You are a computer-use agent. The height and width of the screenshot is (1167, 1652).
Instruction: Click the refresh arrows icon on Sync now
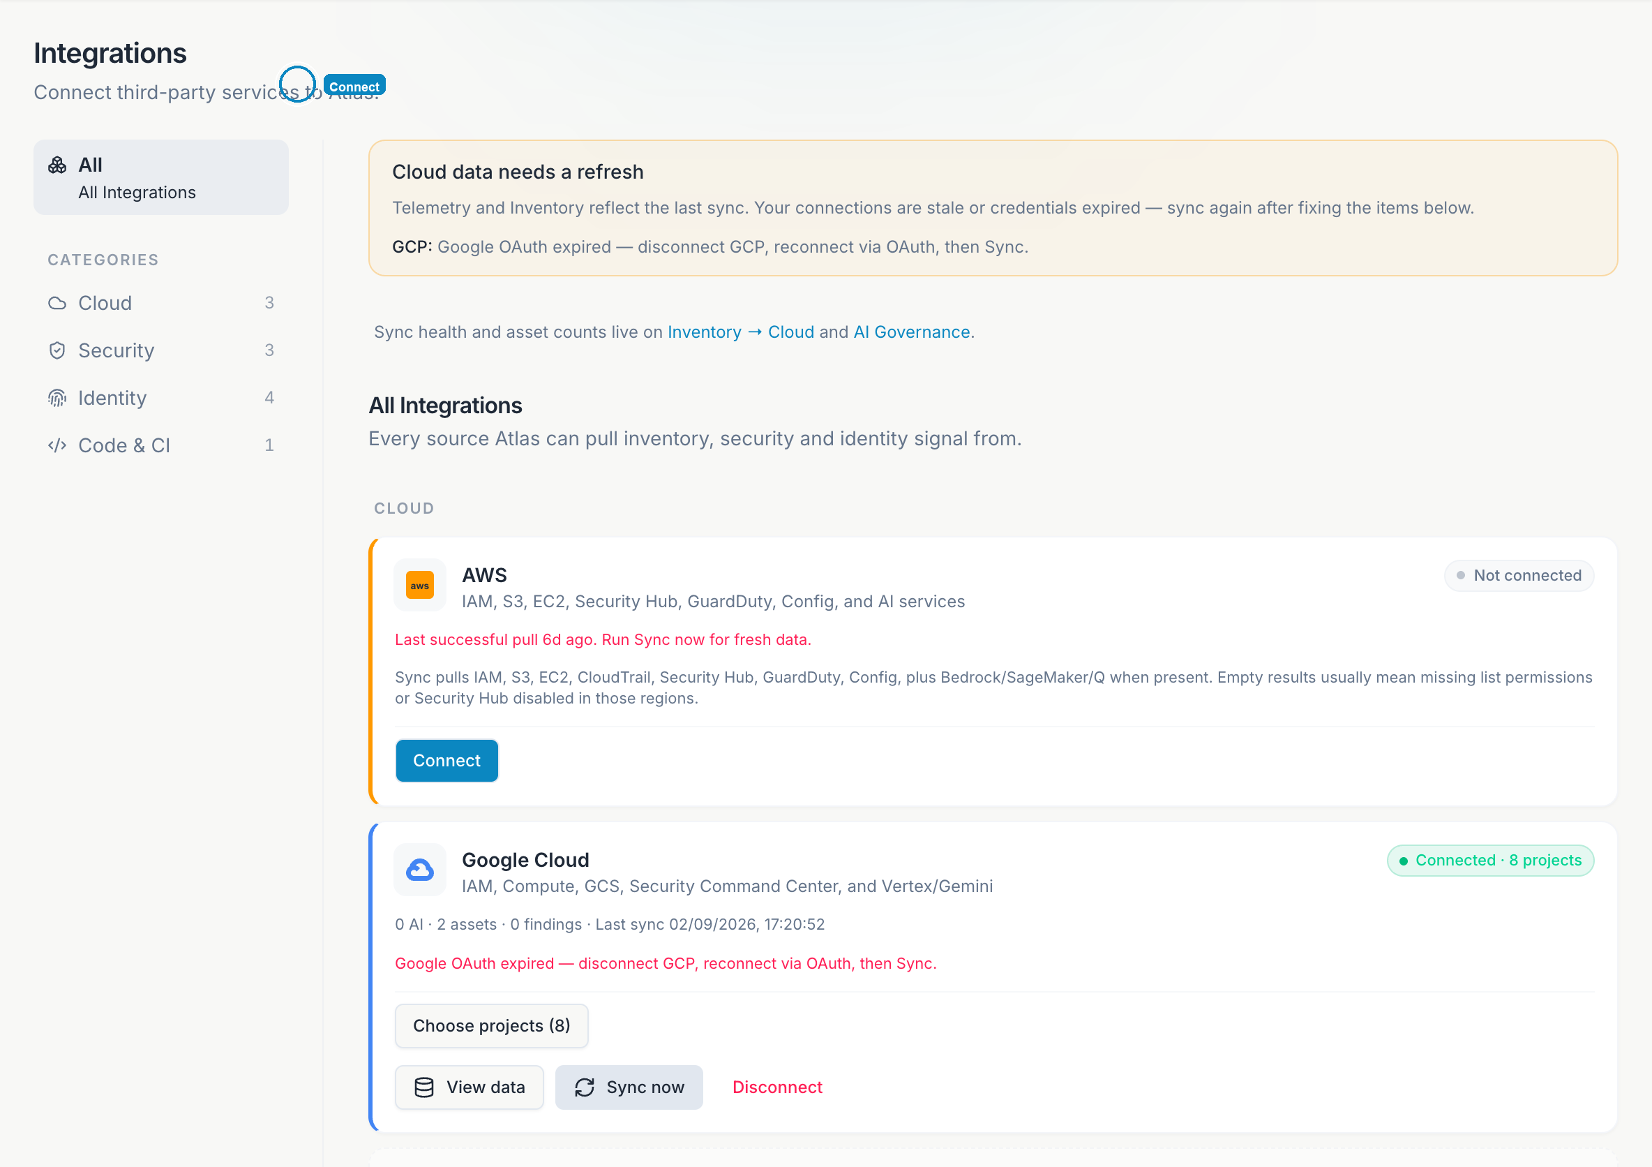[585, 1088]
